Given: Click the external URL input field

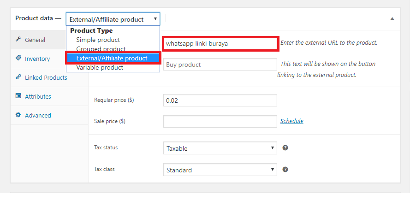Looking at the screenshot, I should coord(220,44).
